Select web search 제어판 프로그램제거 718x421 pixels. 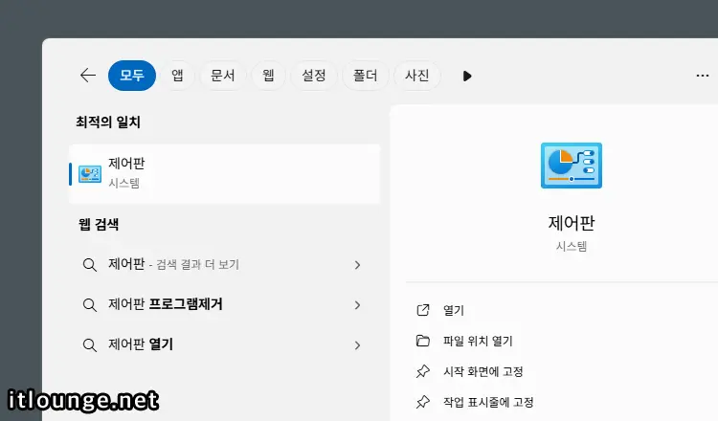224,305
